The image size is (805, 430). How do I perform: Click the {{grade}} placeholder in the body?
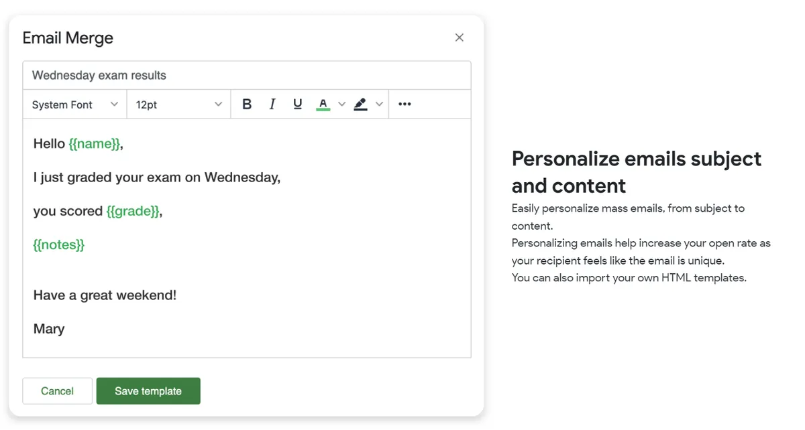pyautogui.click(x=133, y=212)
